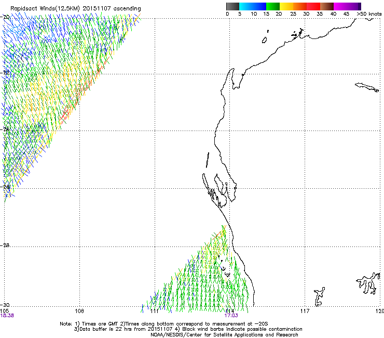Viewport: 384px width, 338px height.
Task: Click the latitude label '-22'
Action: coord(5,72)
